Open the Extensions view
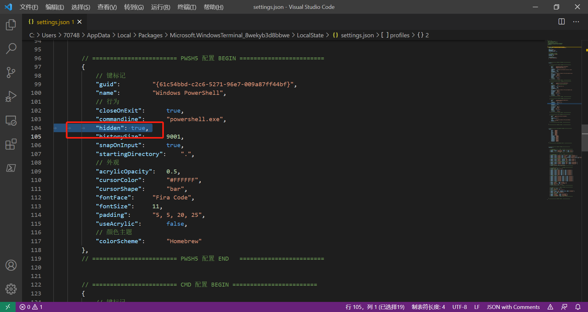The width and height of the screenshot is (588, 312). (11, 144)
